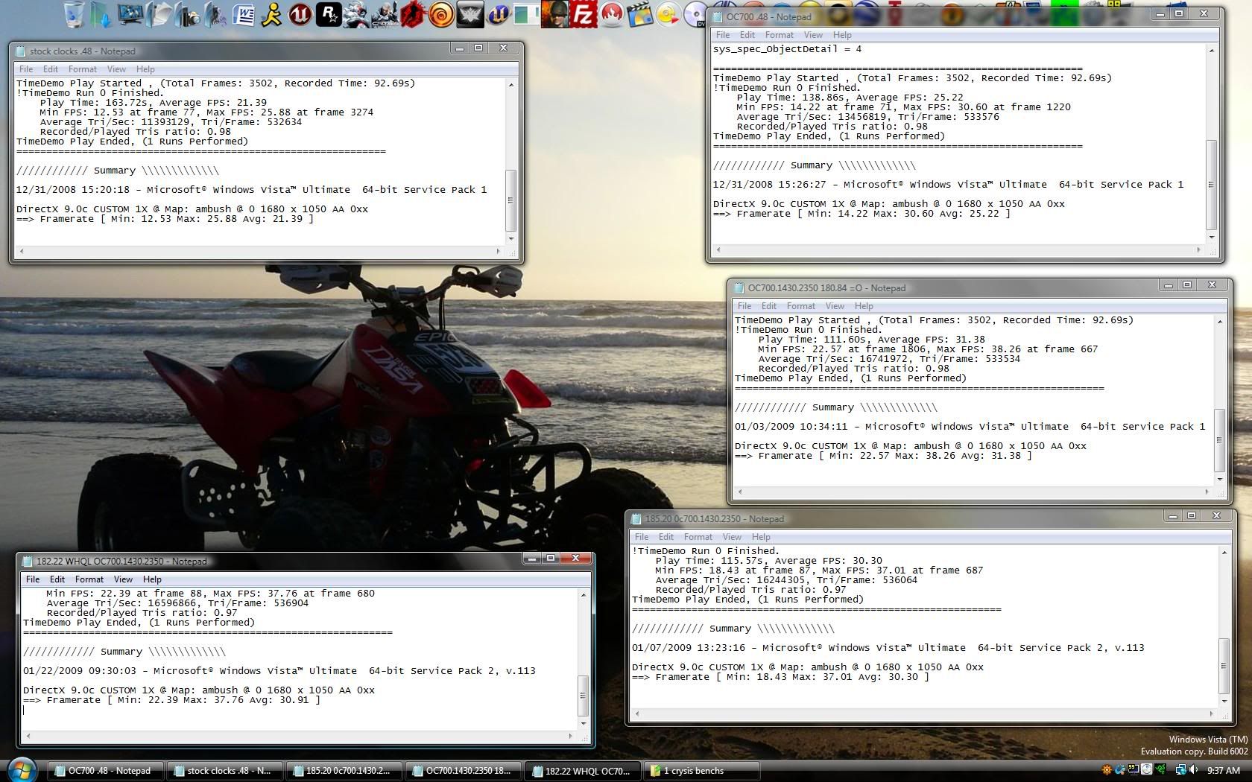Open File menu in 182.22 WHQL Notepad
This screenshot has width=1252, height=782.
pyautogui.click(x=33, y=579)
